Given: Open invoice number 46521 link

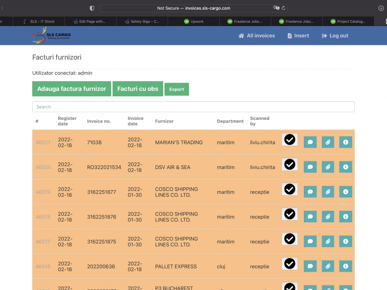Looking at the screenshot, I should pyautogui.click(x=43, y=143).
